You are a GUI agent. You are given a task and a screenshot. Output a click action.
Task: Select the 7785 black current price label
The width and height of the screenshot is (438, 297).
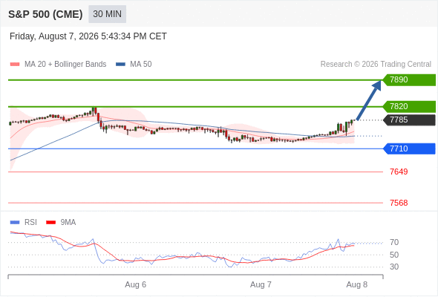[409, 120]
